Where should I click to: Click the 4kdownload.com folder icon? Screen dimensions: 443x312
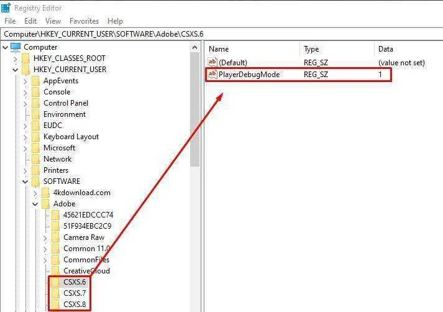pyautogui.click(x=45, y=193)
